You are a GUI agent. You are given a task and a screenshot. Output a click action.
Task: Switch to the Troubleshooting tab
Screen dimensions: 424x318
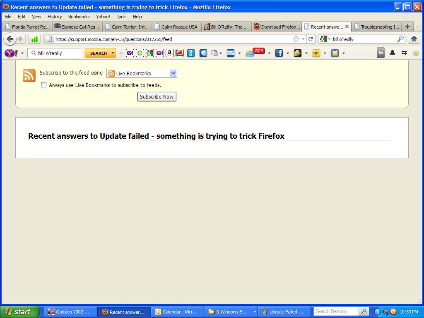click(x=377, y=27)
